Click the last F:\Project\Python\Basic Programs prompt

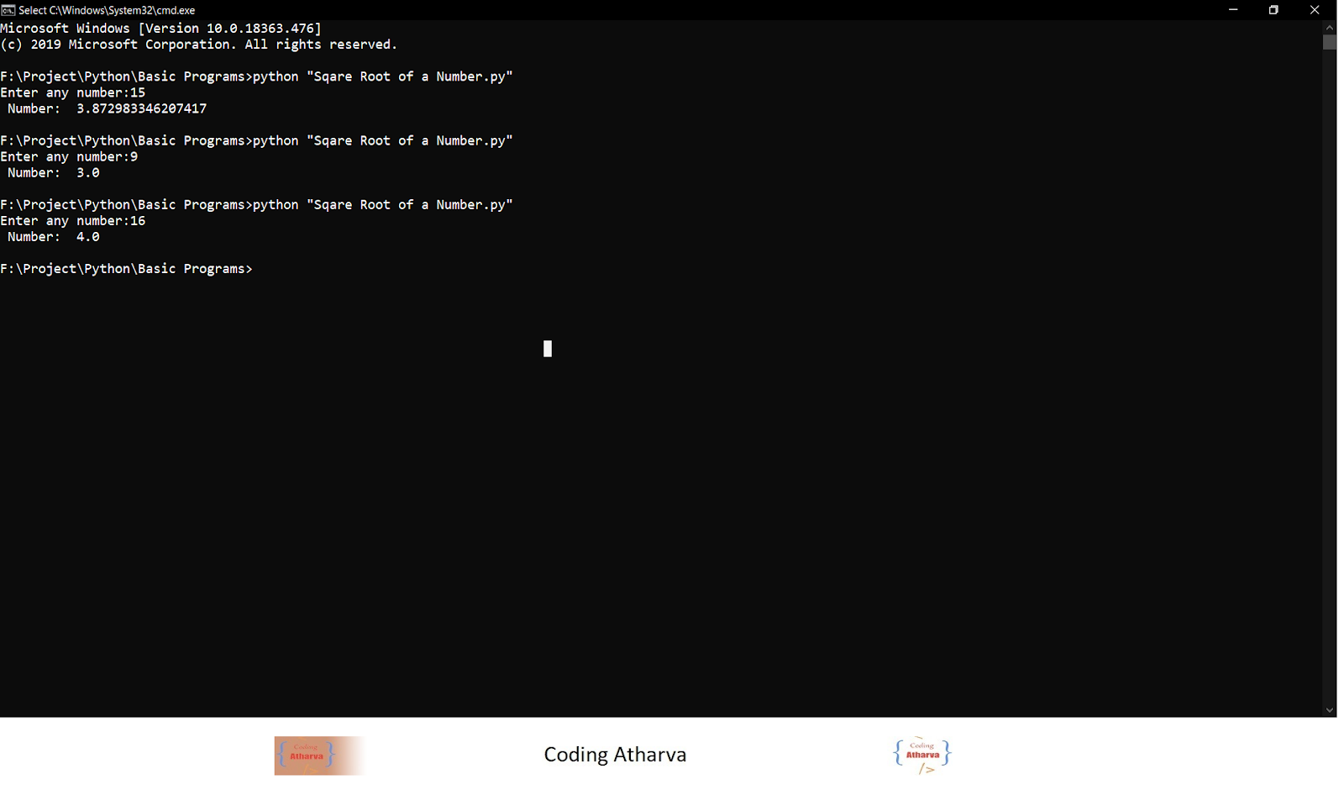(127, 268)
